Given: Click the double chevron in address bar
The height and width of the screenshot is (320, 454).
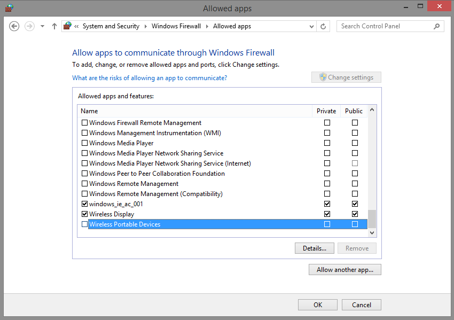Looking at the screenshot, I should tap(76, 26).
